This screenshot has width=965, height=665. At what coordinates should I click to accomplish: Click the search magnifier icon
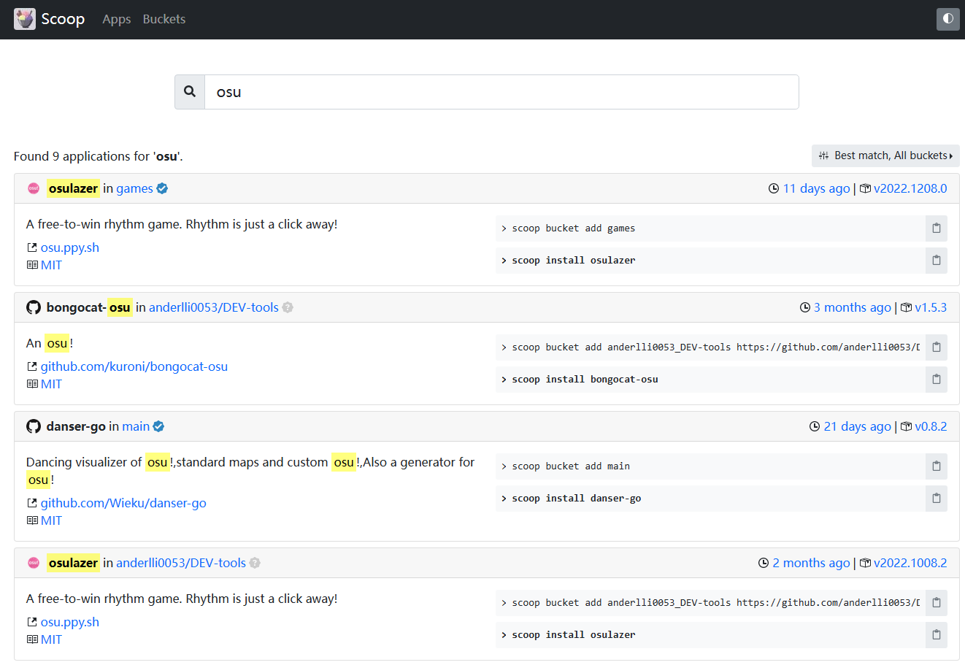[x=190, y=92]
